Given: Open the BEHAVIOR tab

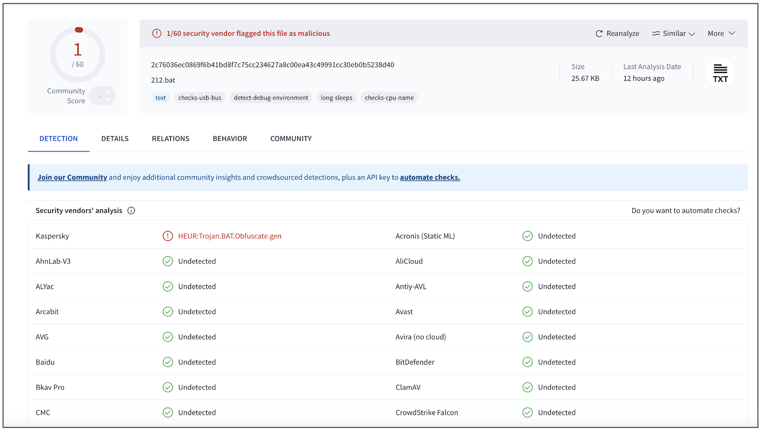Looking at the screenshot, I should 230,139.
